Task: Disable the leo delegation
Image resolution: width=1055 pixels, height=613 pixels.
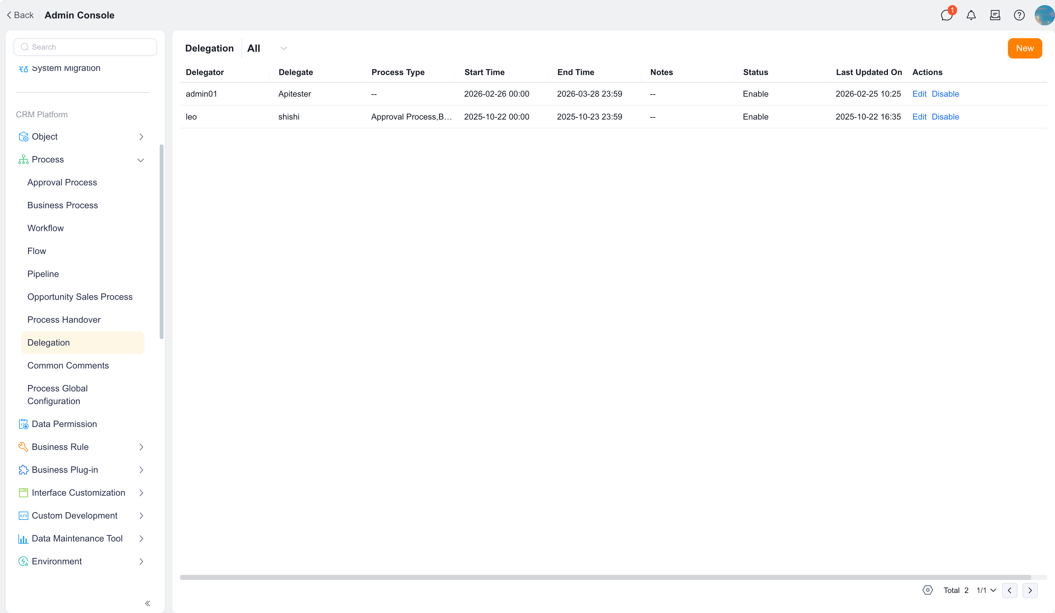Action: click(945, 117)
